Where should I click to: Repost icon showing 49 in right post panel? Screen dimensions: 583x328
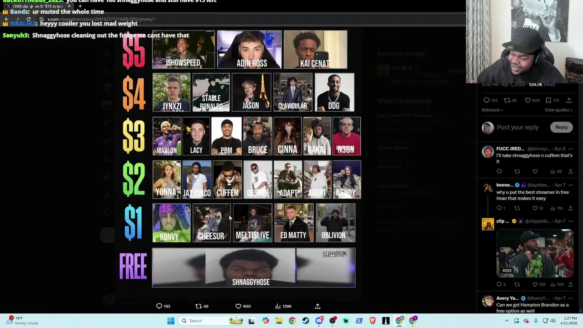(506, 100)
